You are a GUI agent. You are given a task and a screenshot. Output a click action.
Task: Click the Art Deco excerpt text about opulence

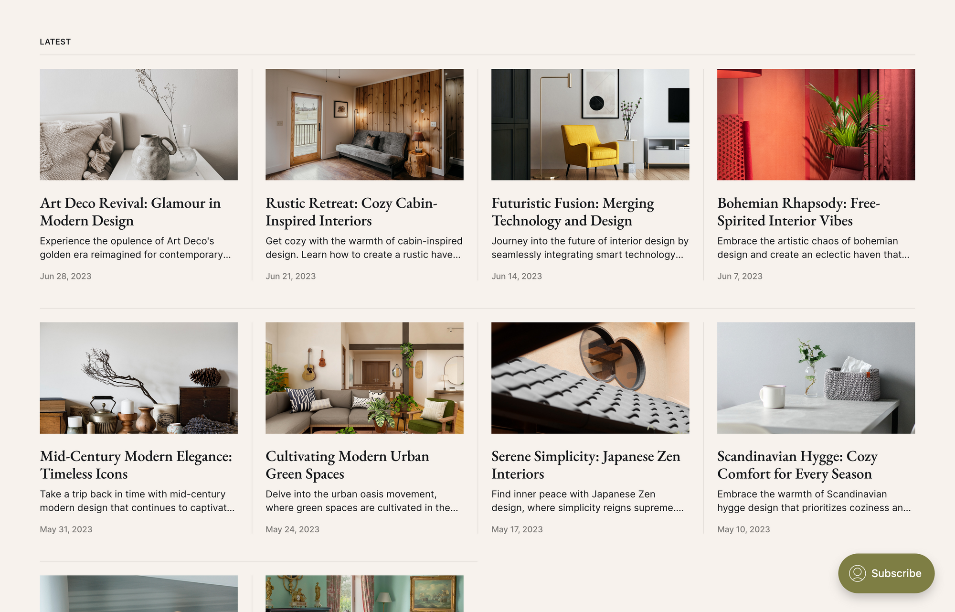point(135,248)
